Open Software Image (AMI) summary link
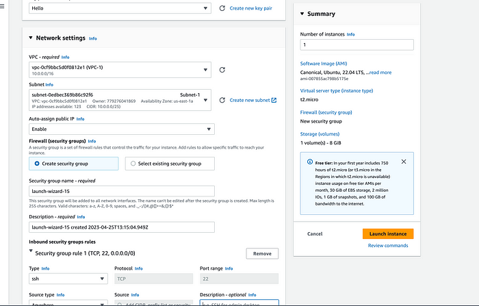The width and height of the screenshot is (479, 306). click(x=324, y=64)
